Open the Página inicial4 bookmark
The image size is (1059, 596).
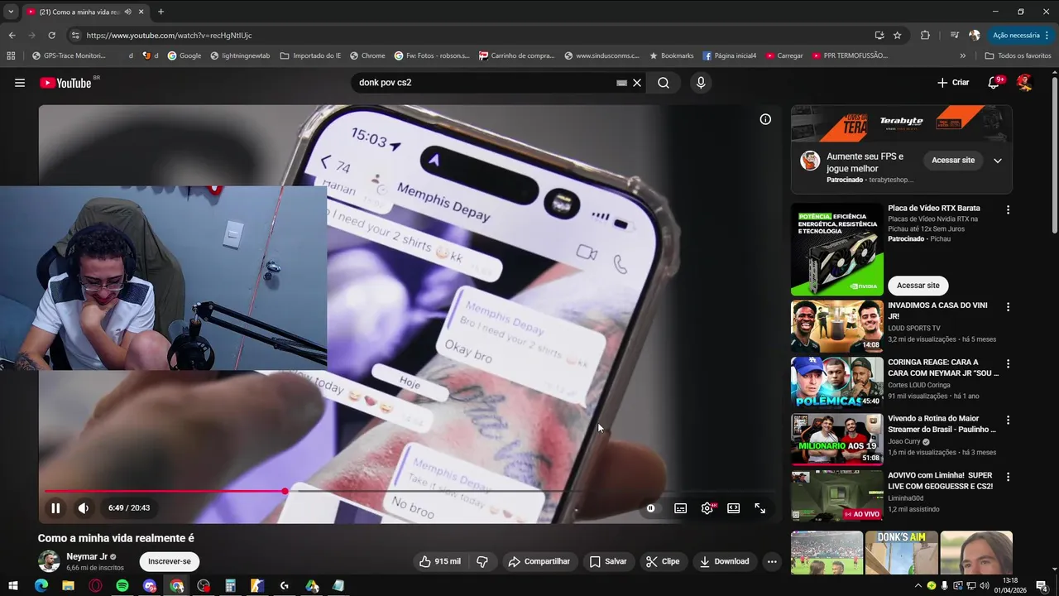pyautogui.click(x=729, y=55)
